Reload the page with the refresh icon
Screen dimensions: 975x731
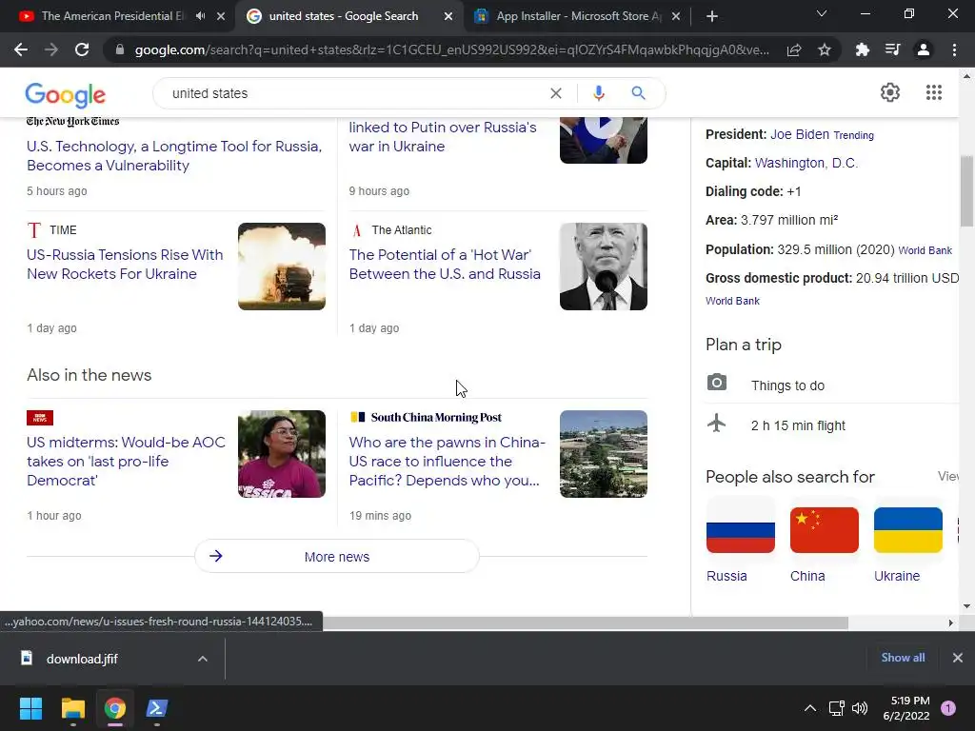coord(82,49)
